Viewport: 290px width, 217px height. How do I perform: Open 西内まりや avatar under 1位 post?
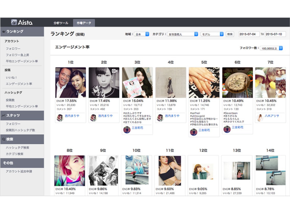60,118
